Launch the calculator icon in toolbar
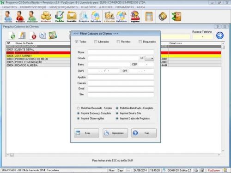Viewport: 231px width, 173px height. click(x=149, y=16)
